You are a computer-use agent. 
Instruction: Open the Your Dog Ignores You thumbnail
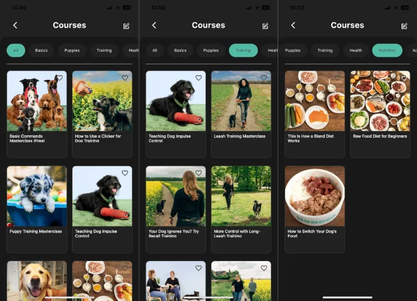[176, 196]
